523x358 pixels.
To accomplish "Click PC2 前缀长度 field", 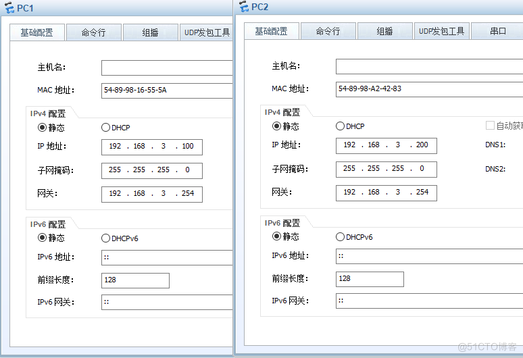I will tap(370, 279).
